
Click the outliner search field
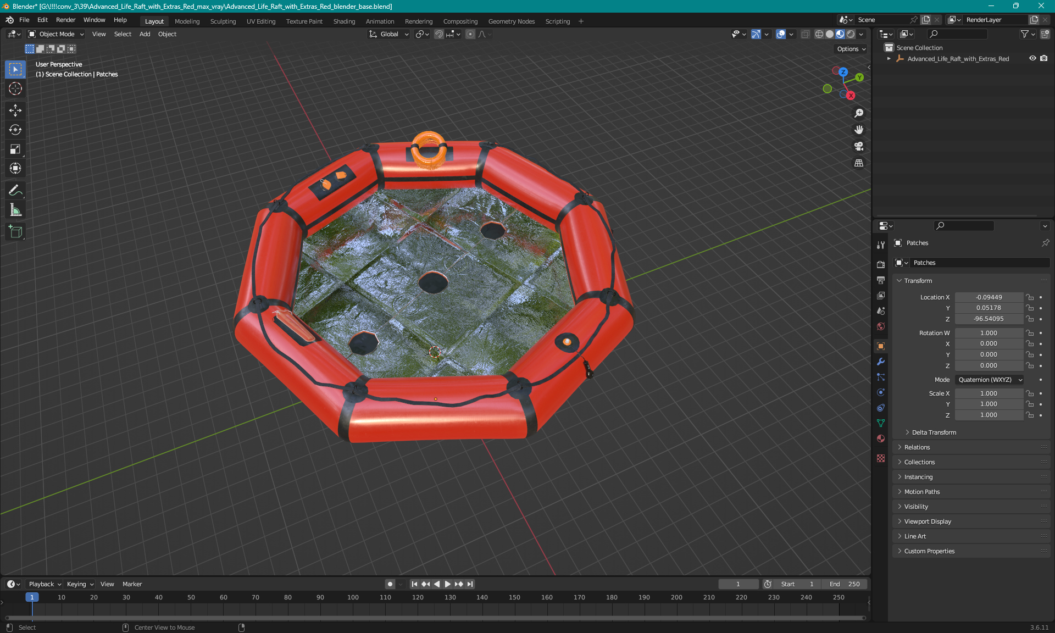[x=957, y=34]
